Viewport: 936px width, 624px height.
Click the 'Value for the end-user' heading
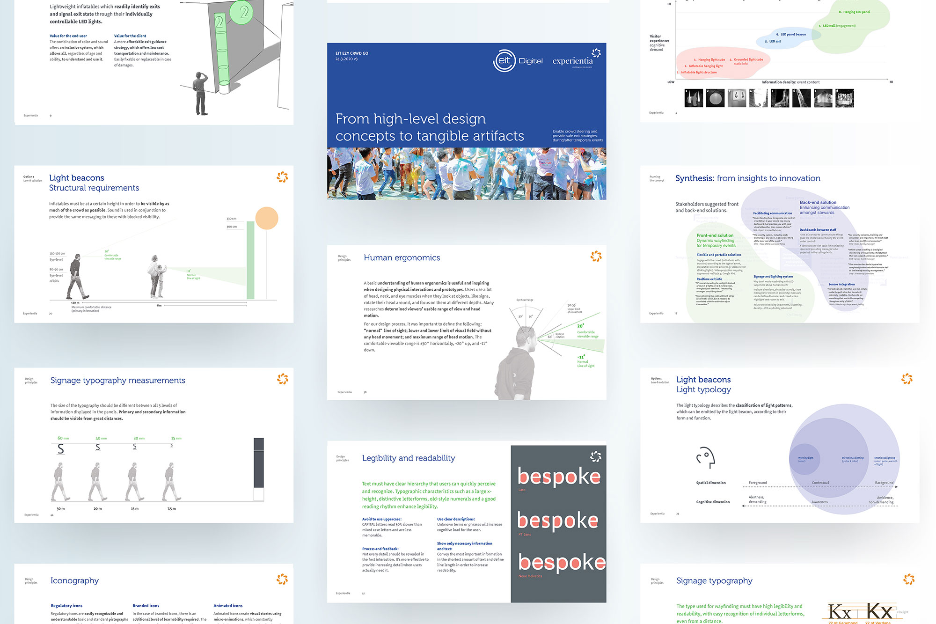click(68, 36)
